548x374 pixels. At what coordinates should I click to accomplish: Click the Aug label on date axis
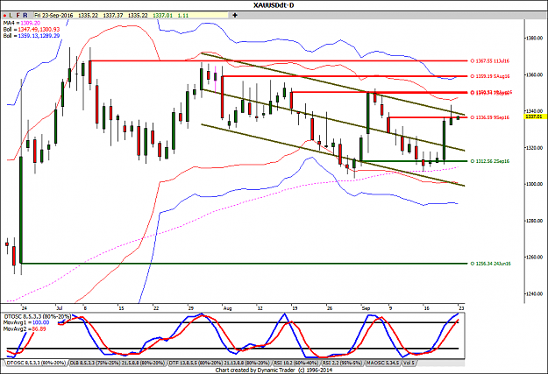[227, 308]
